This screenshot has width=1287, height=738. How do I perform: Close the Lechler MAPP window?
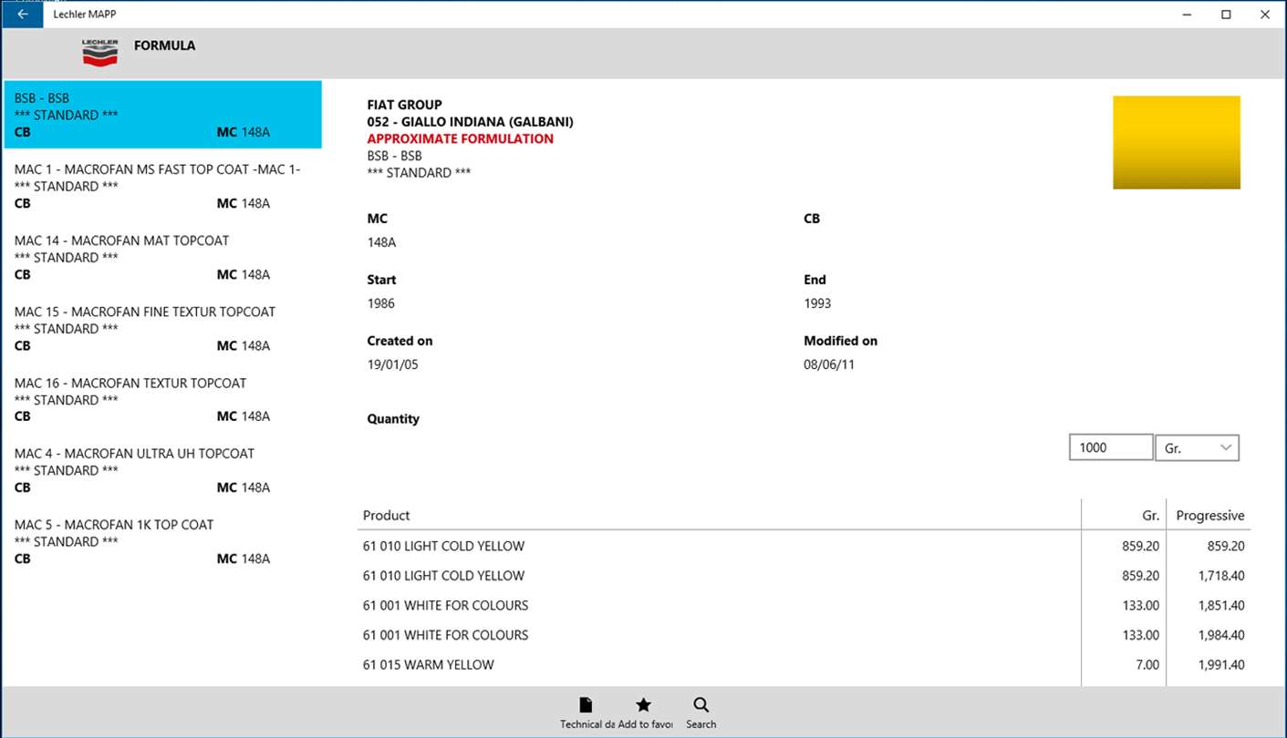[x=1265, y=15]
